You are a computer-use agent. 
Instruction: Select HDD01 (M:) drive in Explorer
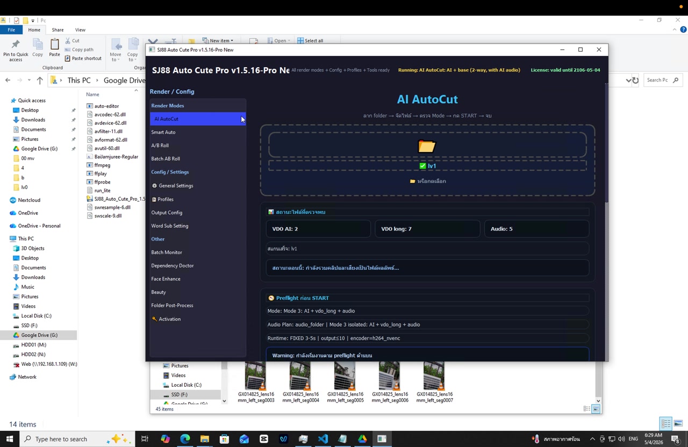pyautogui.click(x=33, y=345)
